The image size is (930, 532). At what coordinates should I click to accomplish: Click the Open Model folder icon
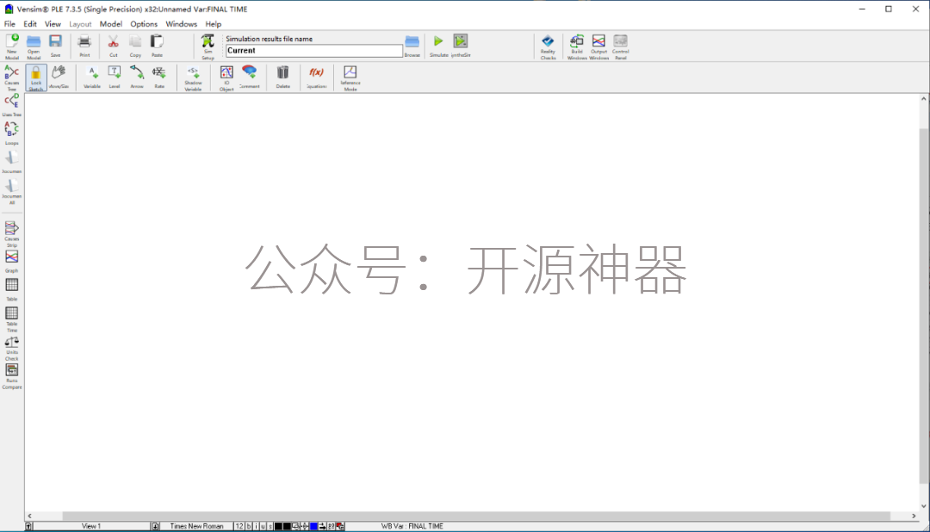coord(34,46)
